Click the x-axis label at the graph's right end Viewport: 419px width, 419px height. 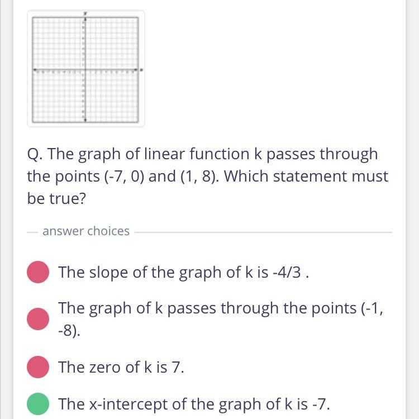142,70
